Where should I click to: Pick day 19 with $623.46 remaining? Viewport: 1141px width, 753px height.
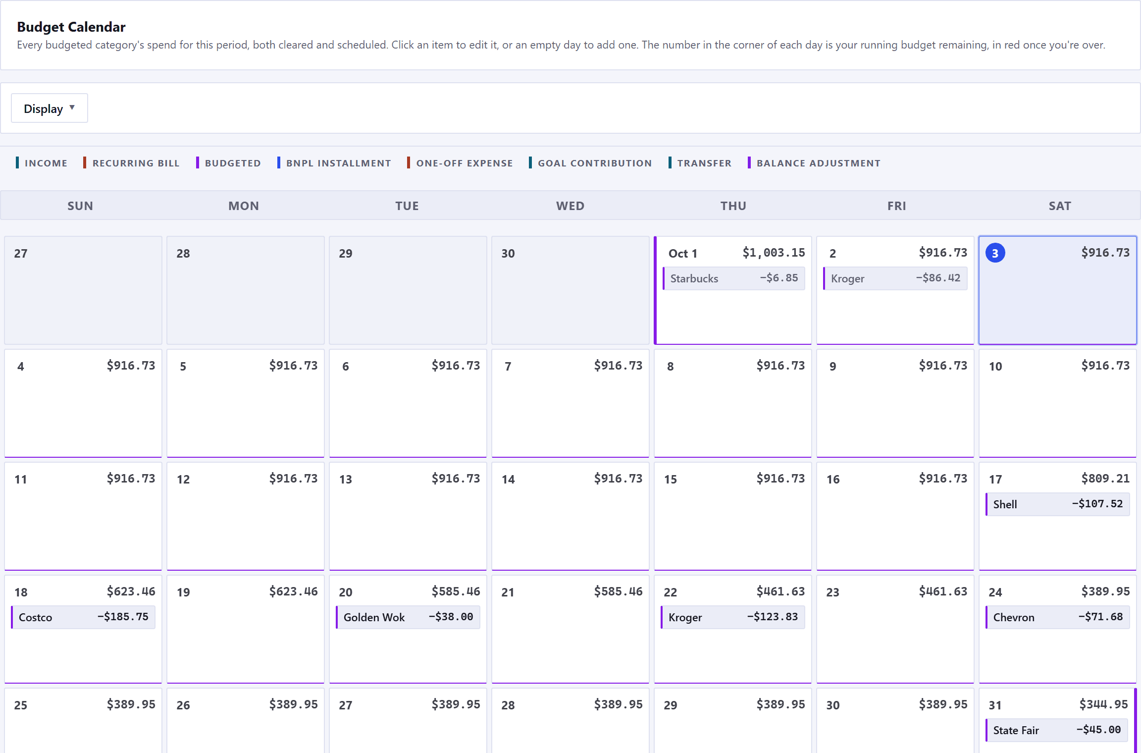pos(246,629)
